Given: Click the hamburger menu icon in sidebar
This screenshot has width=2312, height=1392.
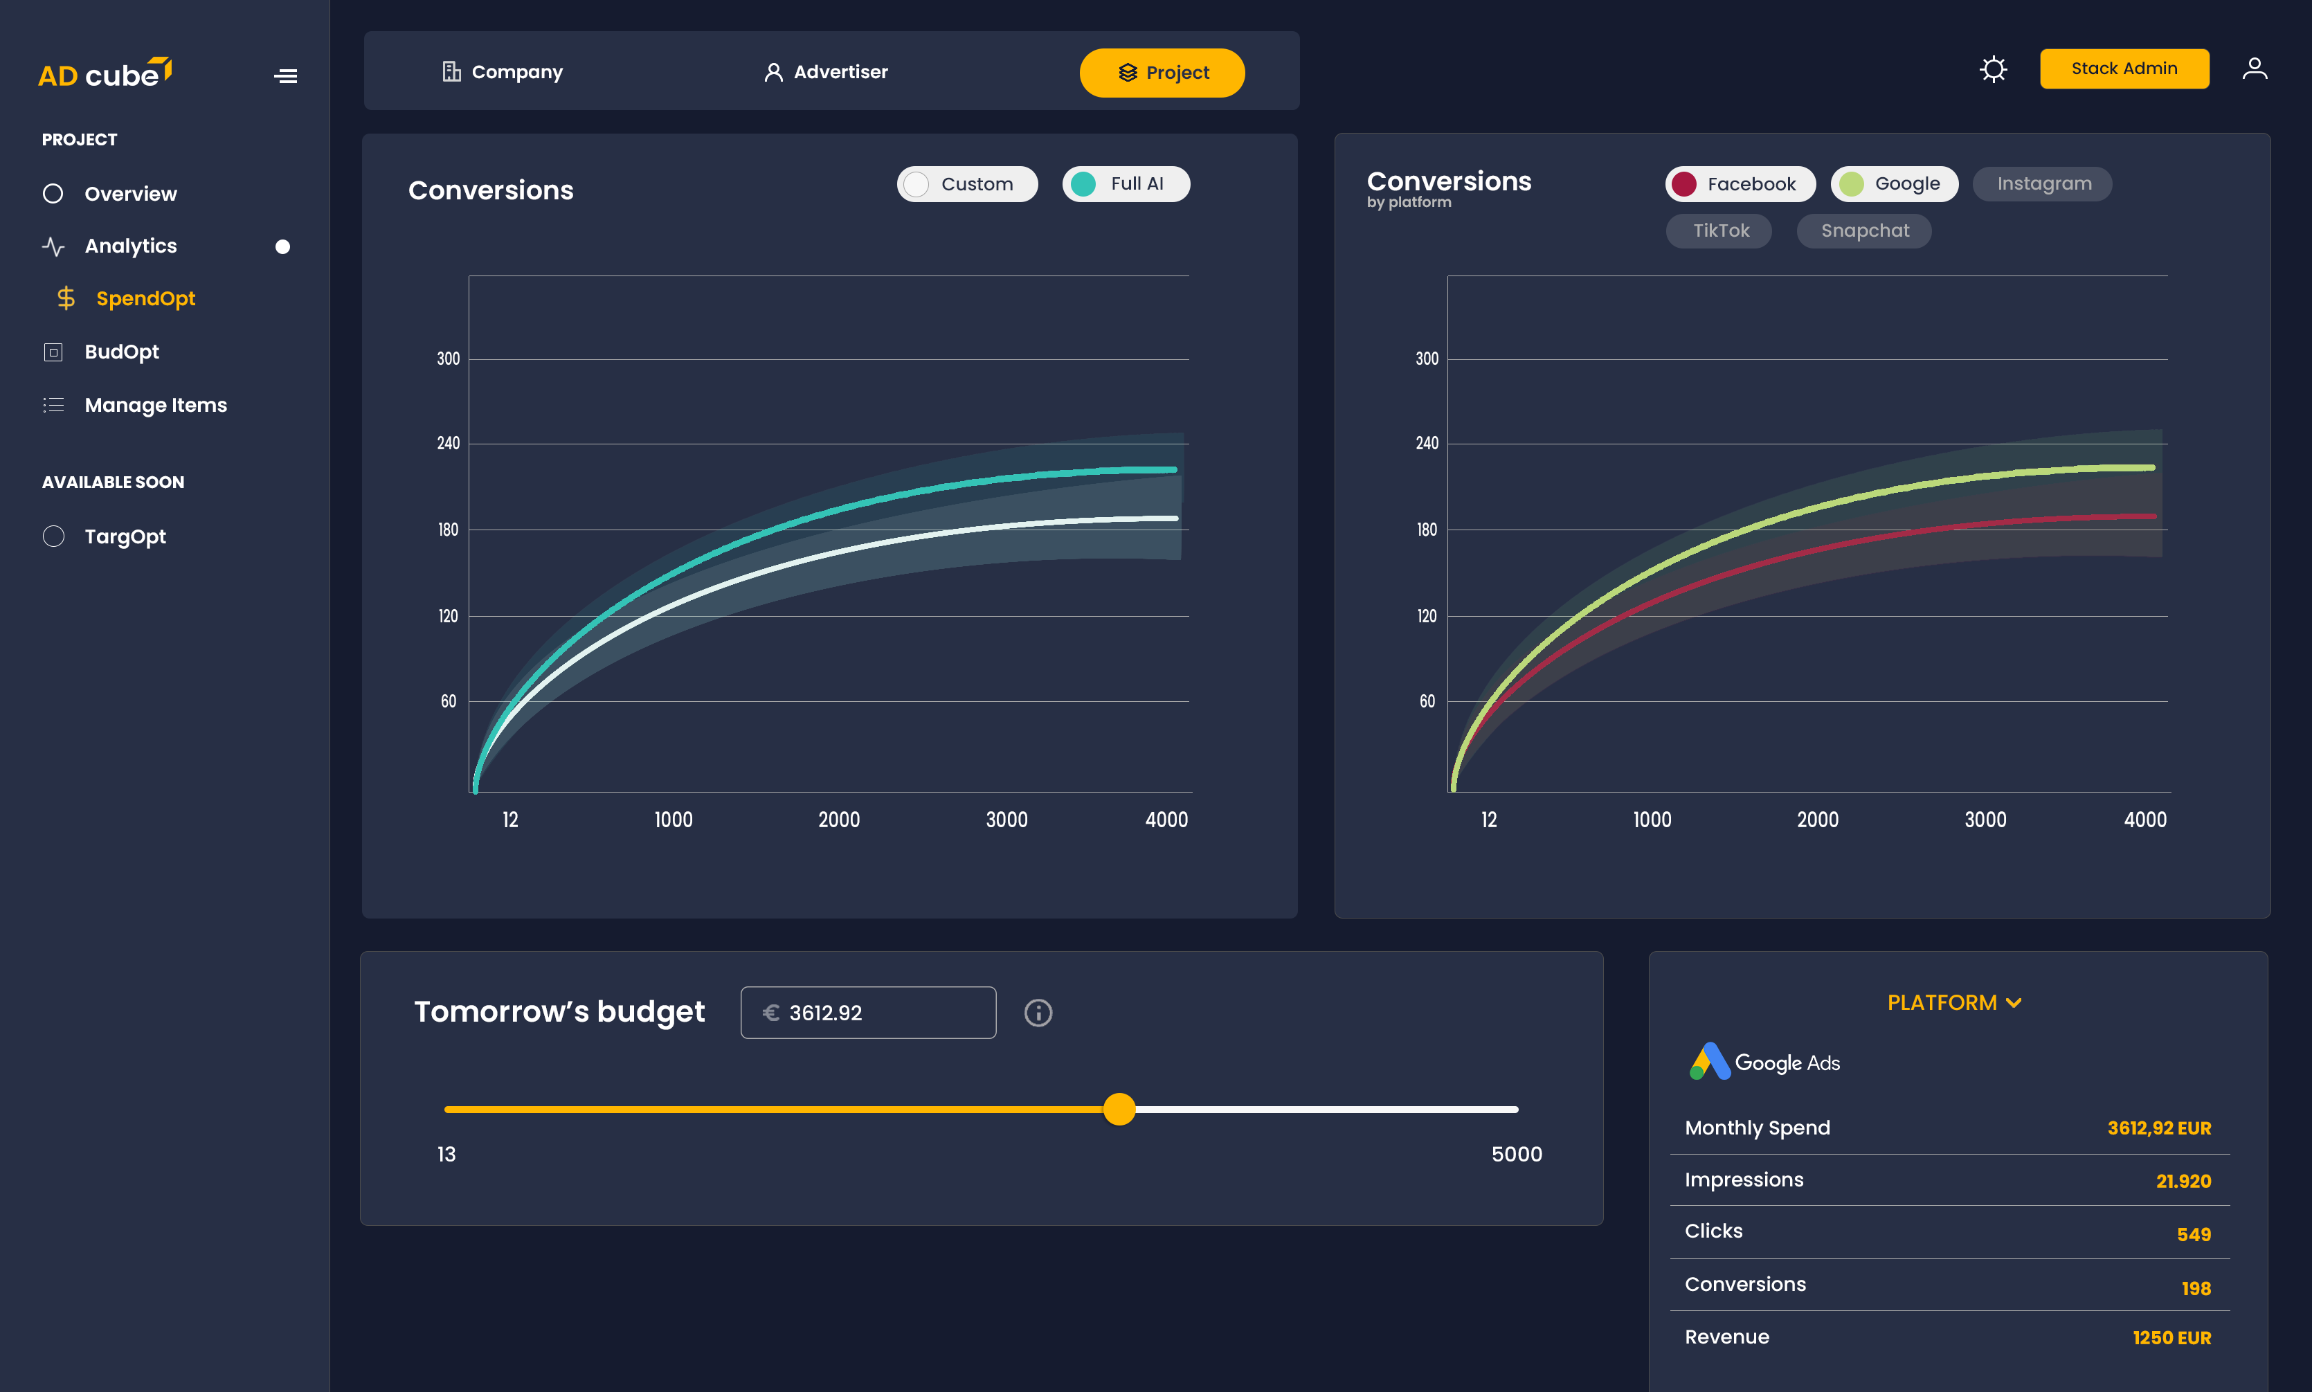Looking at the screenshot, I should pyautogui.click(x=285, y=76).
